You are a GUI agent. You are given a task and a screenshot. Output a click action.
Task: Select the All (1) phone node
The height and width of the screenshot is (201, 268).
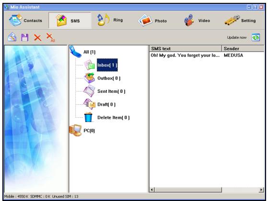[89, 52]
